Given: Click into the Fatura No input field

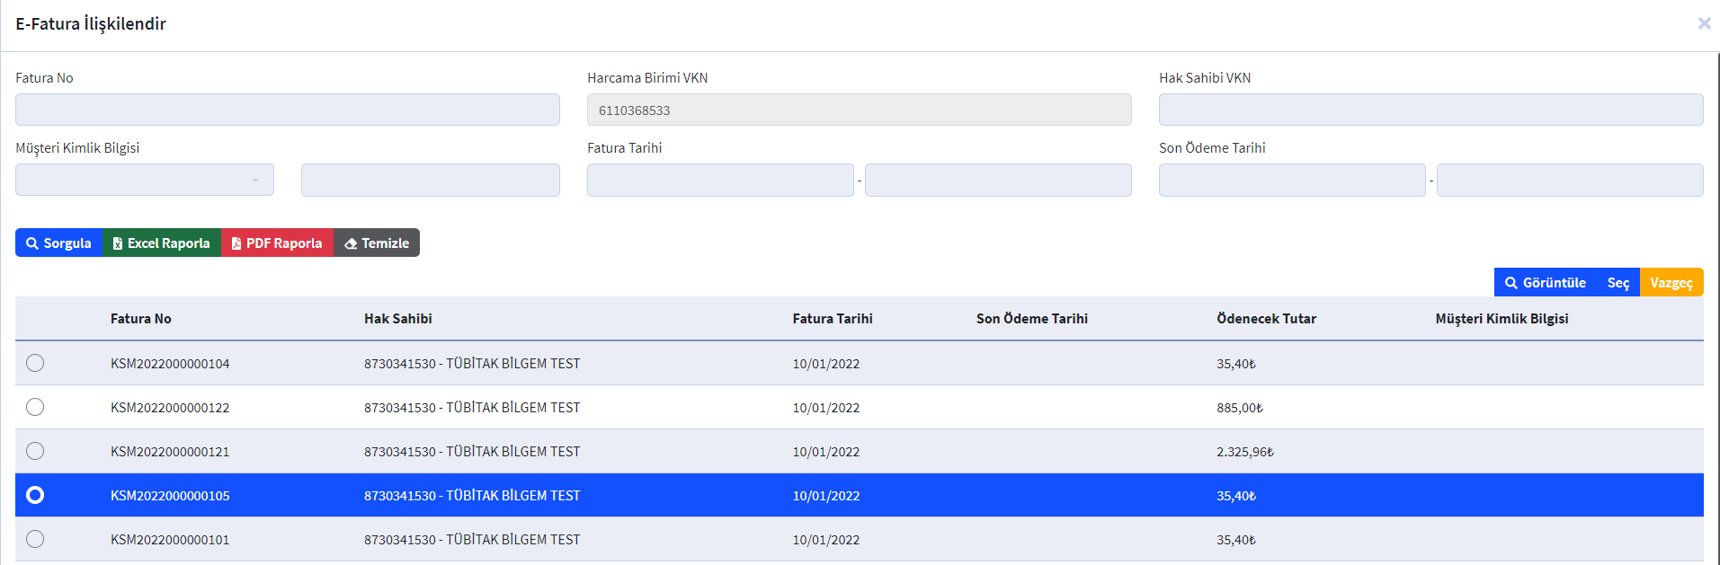Looking at the screenshot, I should pos(288,110).
